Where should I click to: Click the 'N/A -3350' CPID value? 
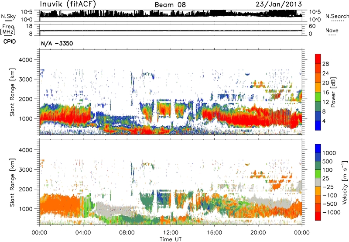pos(57,43)
